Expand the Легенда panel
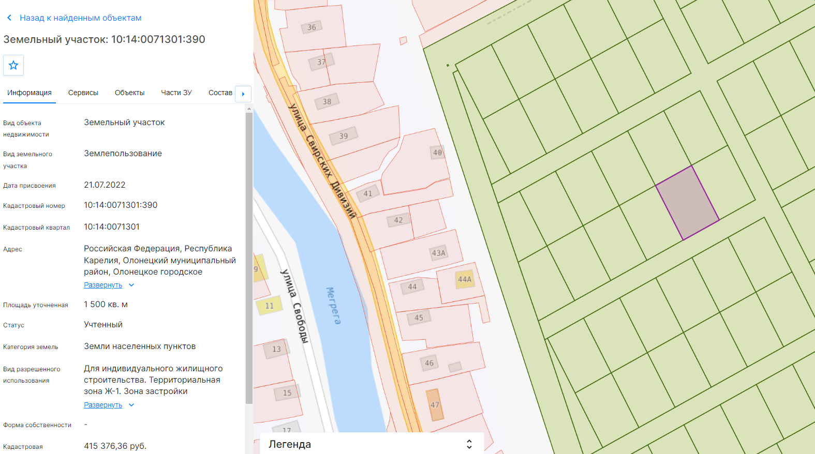This screenshot has width=815, height=454. point(469,444)
